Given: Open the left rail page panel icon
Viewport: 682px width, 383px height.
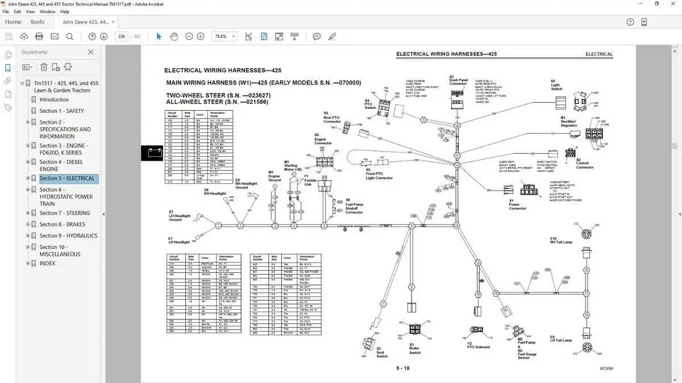Looking at the screenshot, I should [x=8, y=94].
